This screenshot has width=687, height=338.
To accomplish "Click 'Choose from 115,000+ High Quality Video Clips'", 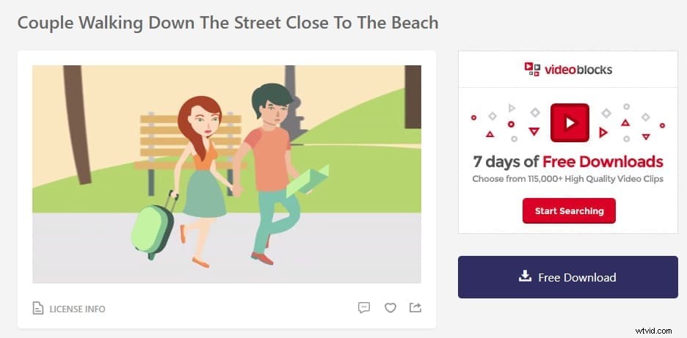I will 567,179.
